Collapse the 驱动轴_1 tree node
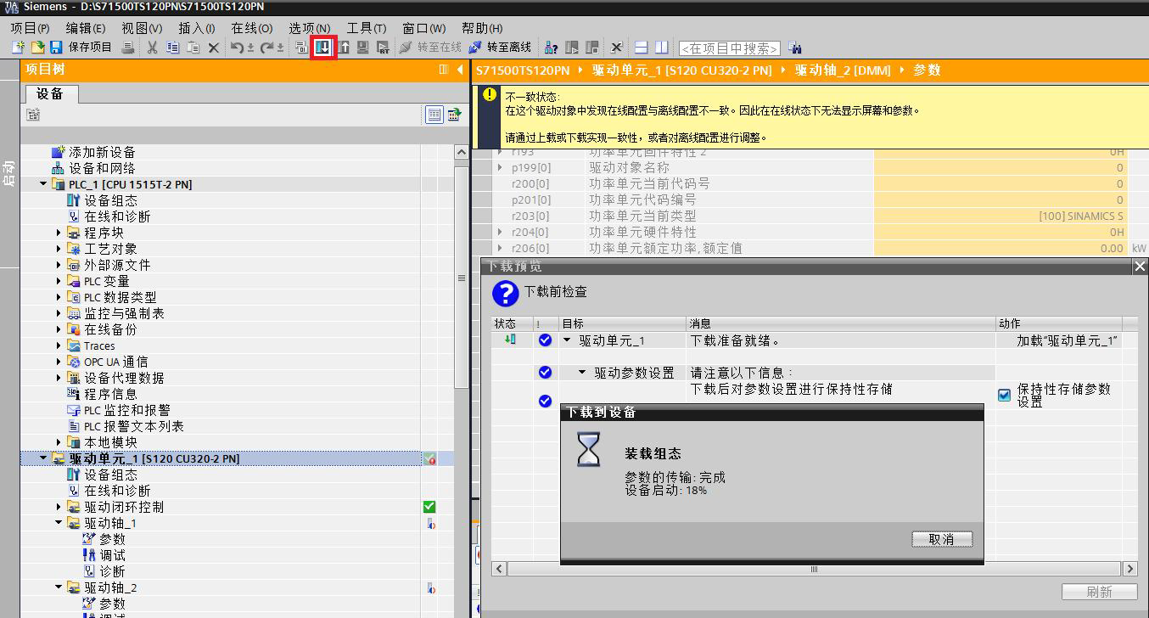 pyautogui.click(x=59, y=523)
